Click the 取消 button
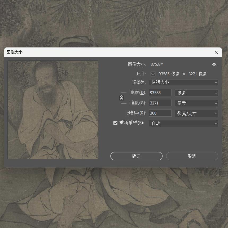 tap(192, 156)
